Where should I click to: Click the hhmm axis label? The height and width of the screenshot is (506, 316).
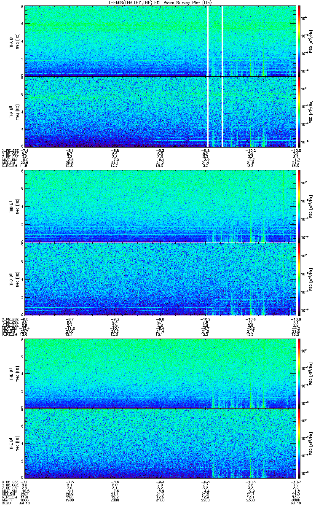tap(6, 501)
